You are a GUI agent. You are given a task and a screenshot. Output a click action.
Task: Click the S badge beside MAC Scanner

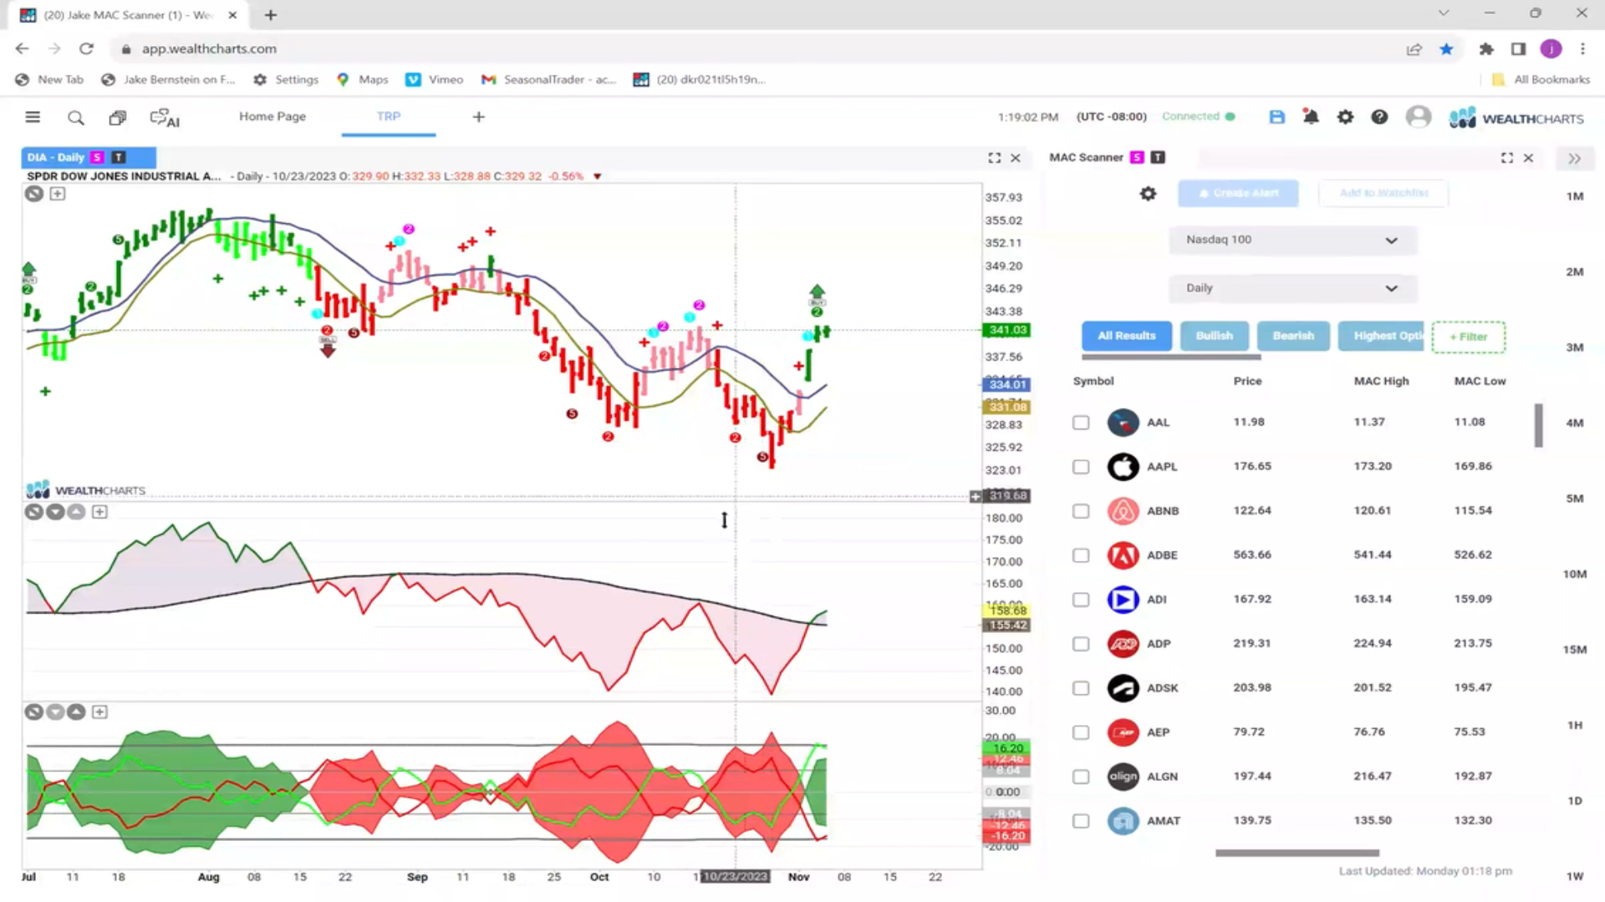pos(1137,158)
